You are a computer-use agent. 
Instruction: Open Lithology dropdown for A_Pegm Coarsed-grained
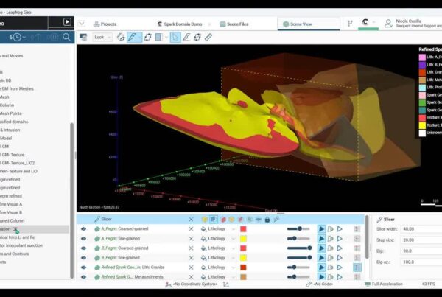pos(218,229)
